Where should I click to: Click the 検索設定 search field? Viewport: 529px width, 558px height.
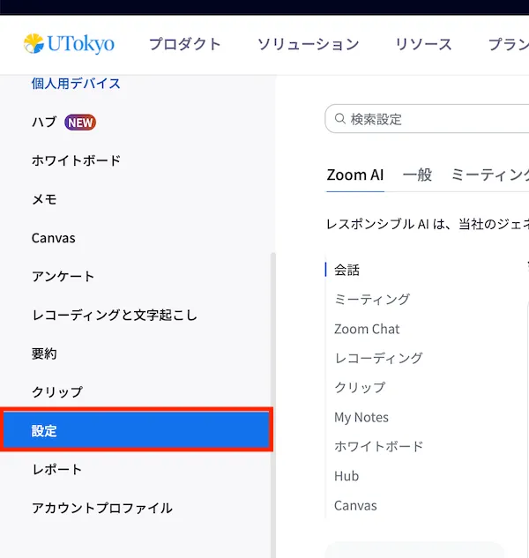(x=427, y=119)
